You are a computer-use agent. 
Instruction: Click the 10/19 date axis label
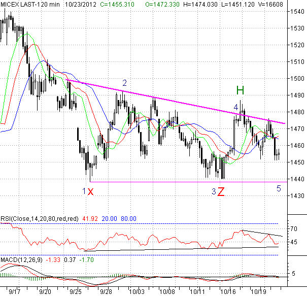pos(258,292)
